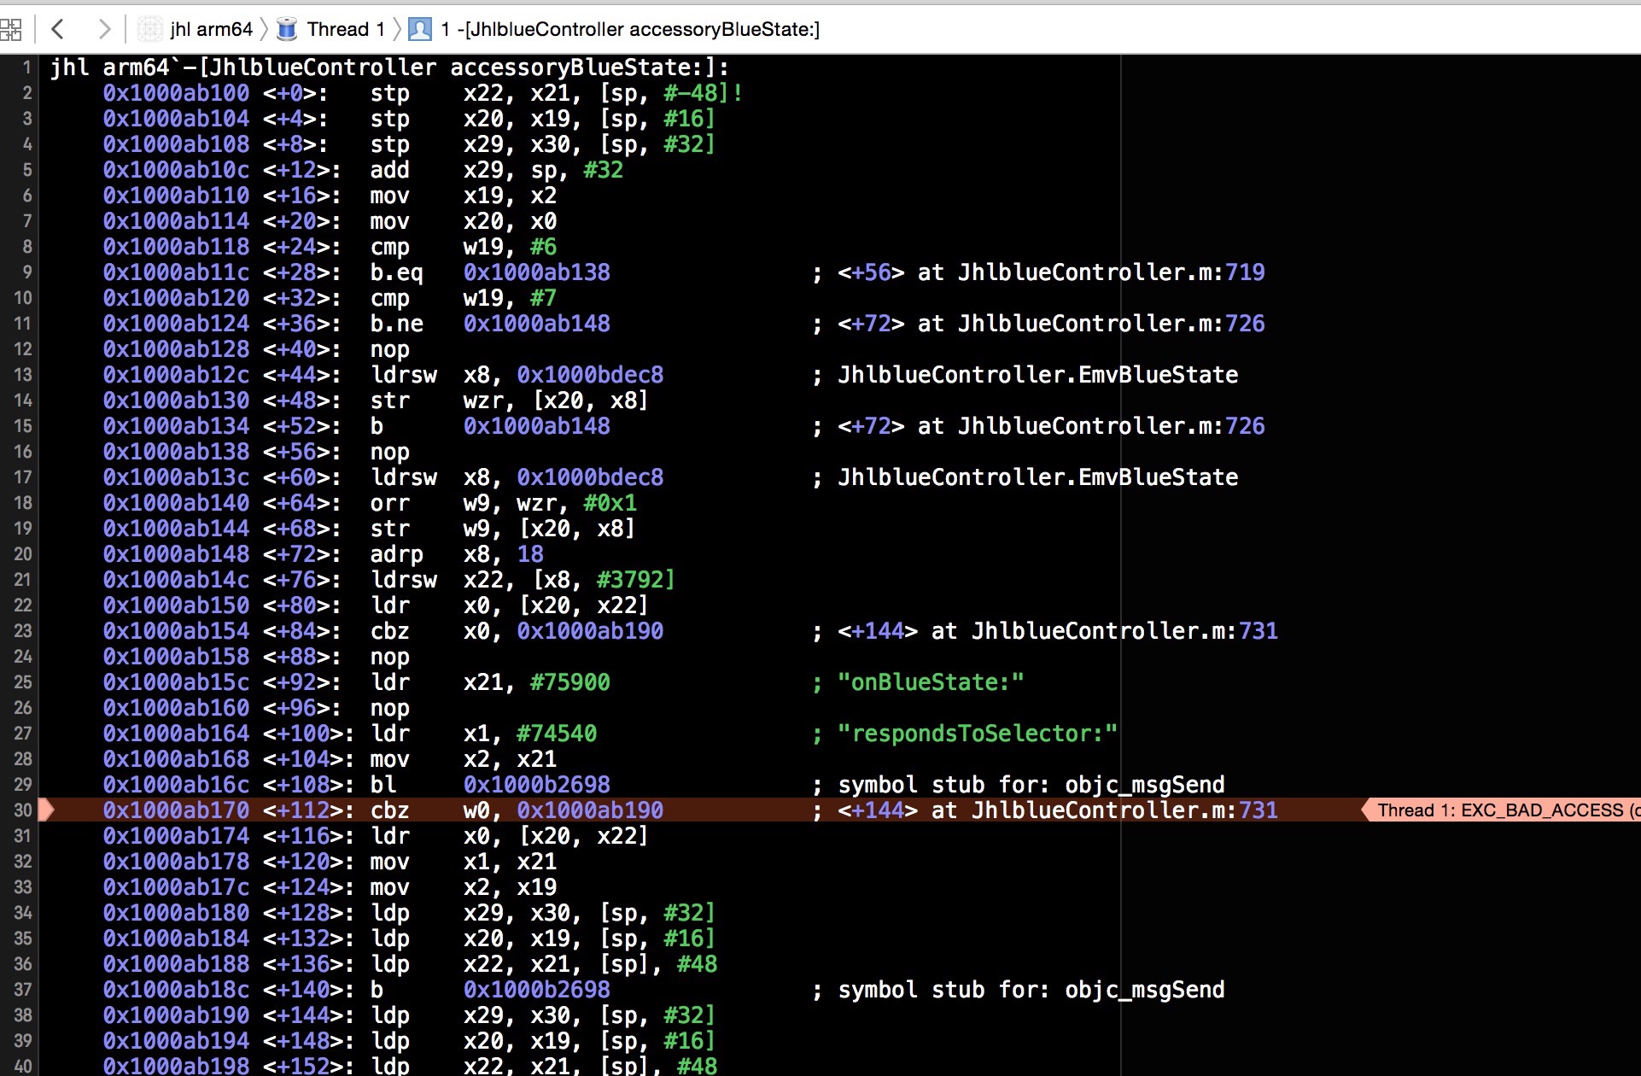Viewport: 1641px width, 1076px height.
Task: Click address 0x1000ab138 on line 9
Action: [x=536, y=272]
